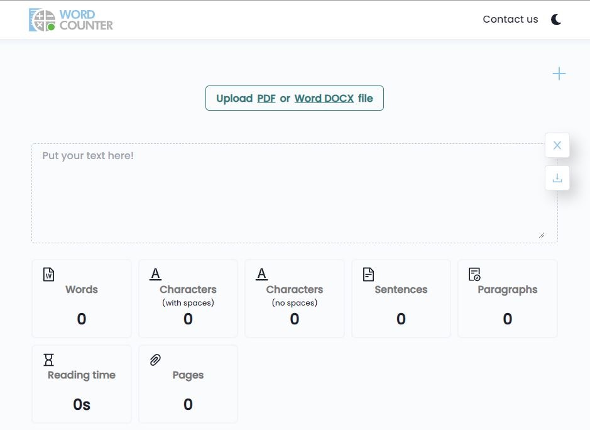Click the '(no spaces)' subtitle
Image resolution: width=590 pixels, height=430 pixels.
[295, 303]
